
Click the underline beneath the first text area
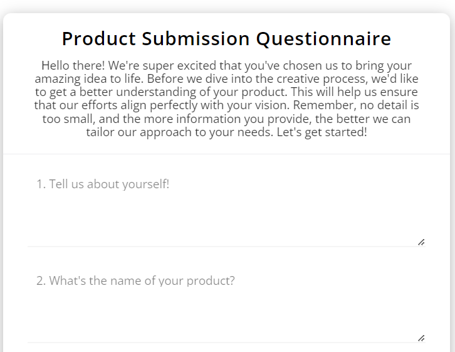point(226,247)
